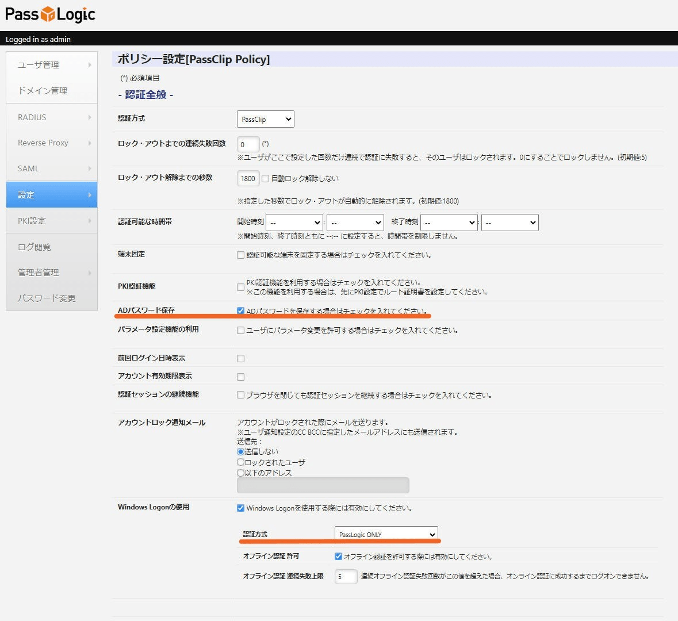Select ログ閲覧 in the sidebar
Image resolution: width=678 pixels, height=621 pixels.
35,247
